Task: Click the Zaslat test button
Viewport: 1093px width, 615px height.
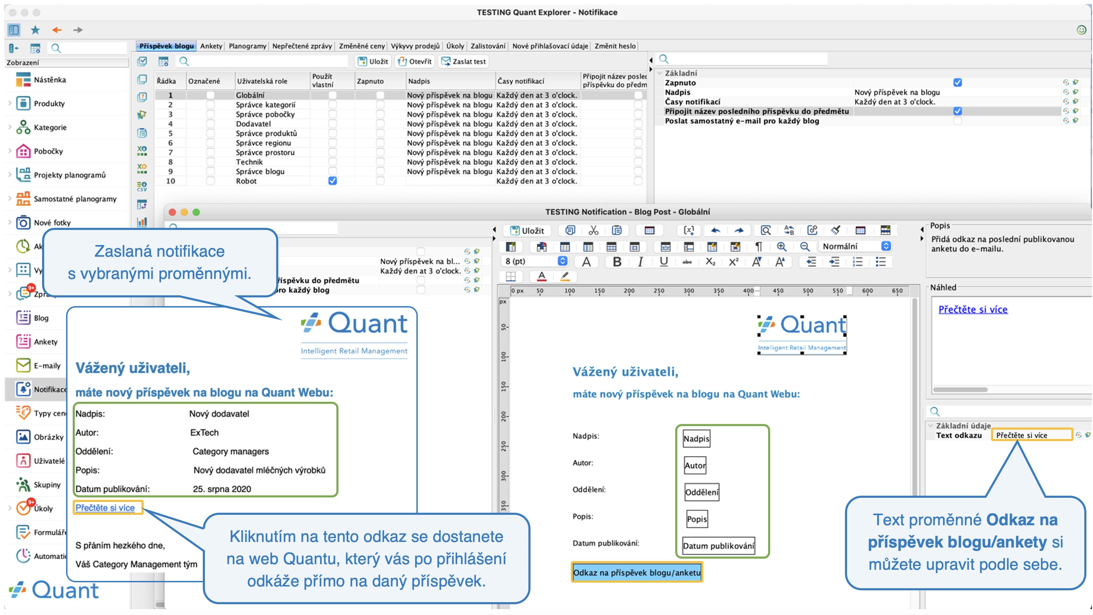Action: 463,62
